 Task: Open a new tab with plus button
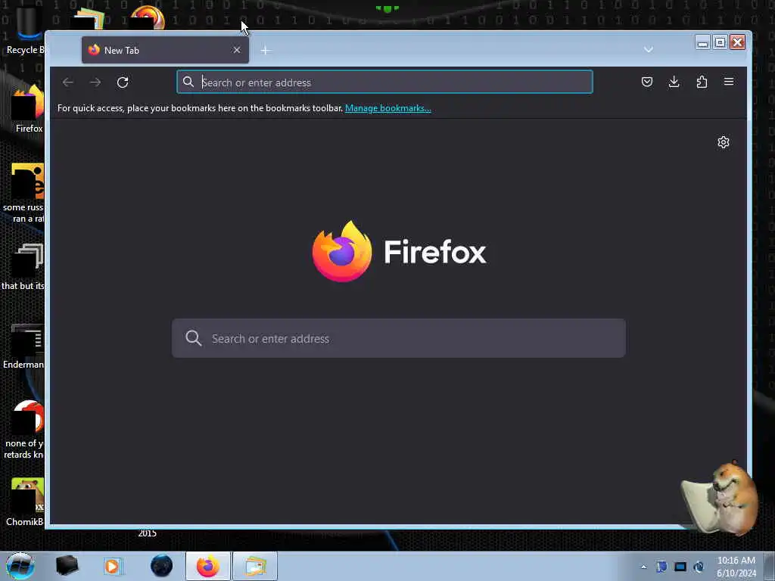(x=266, y=51)
